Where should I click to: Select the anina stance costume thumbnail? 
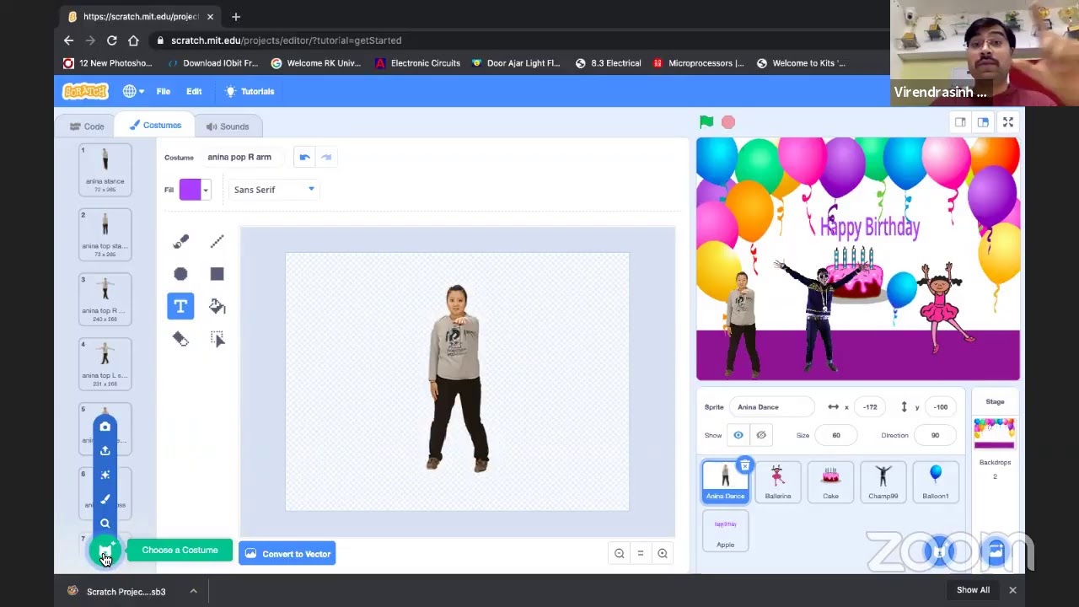coord(105,170)
